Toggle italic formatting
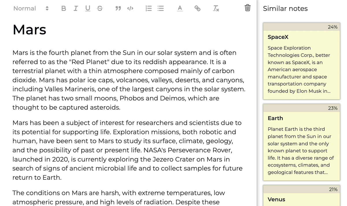347x206 pixels. pos(76,9)
